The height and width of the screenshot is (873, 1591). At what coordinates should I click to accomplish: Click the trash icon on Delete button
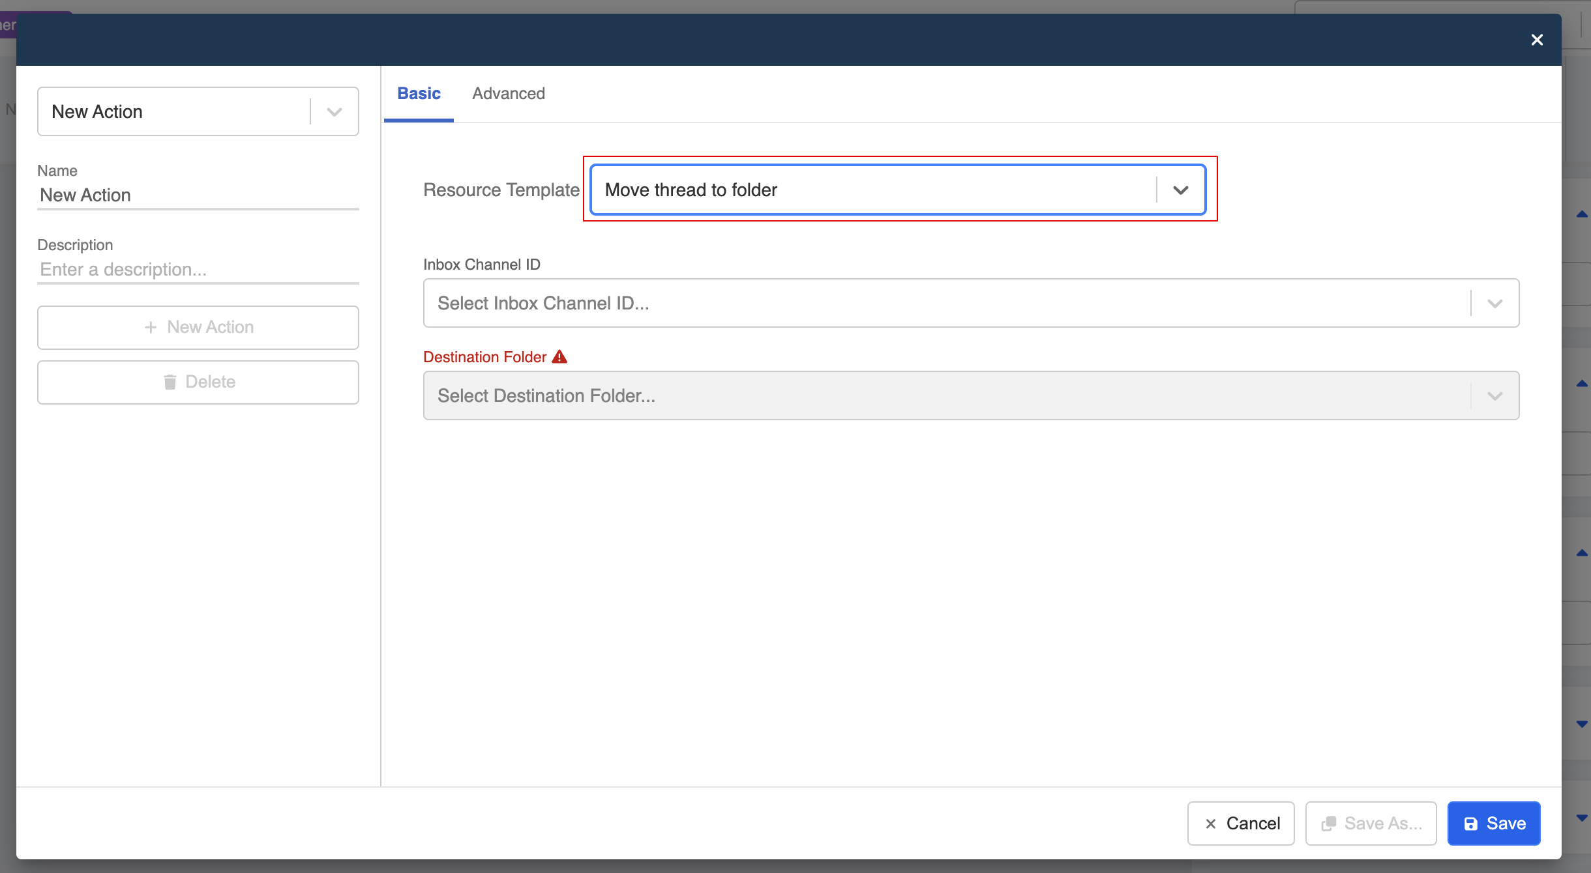(170, 382)
